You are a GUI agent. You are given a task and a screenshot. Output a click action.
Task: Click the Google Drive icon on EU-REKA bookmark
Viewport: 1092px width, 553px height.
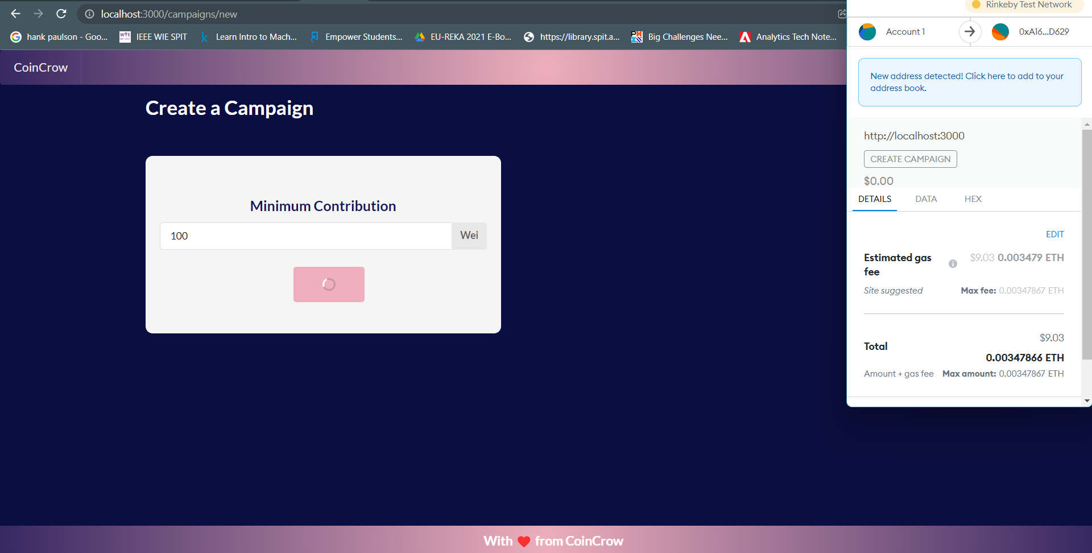click(x=420, y=36)
